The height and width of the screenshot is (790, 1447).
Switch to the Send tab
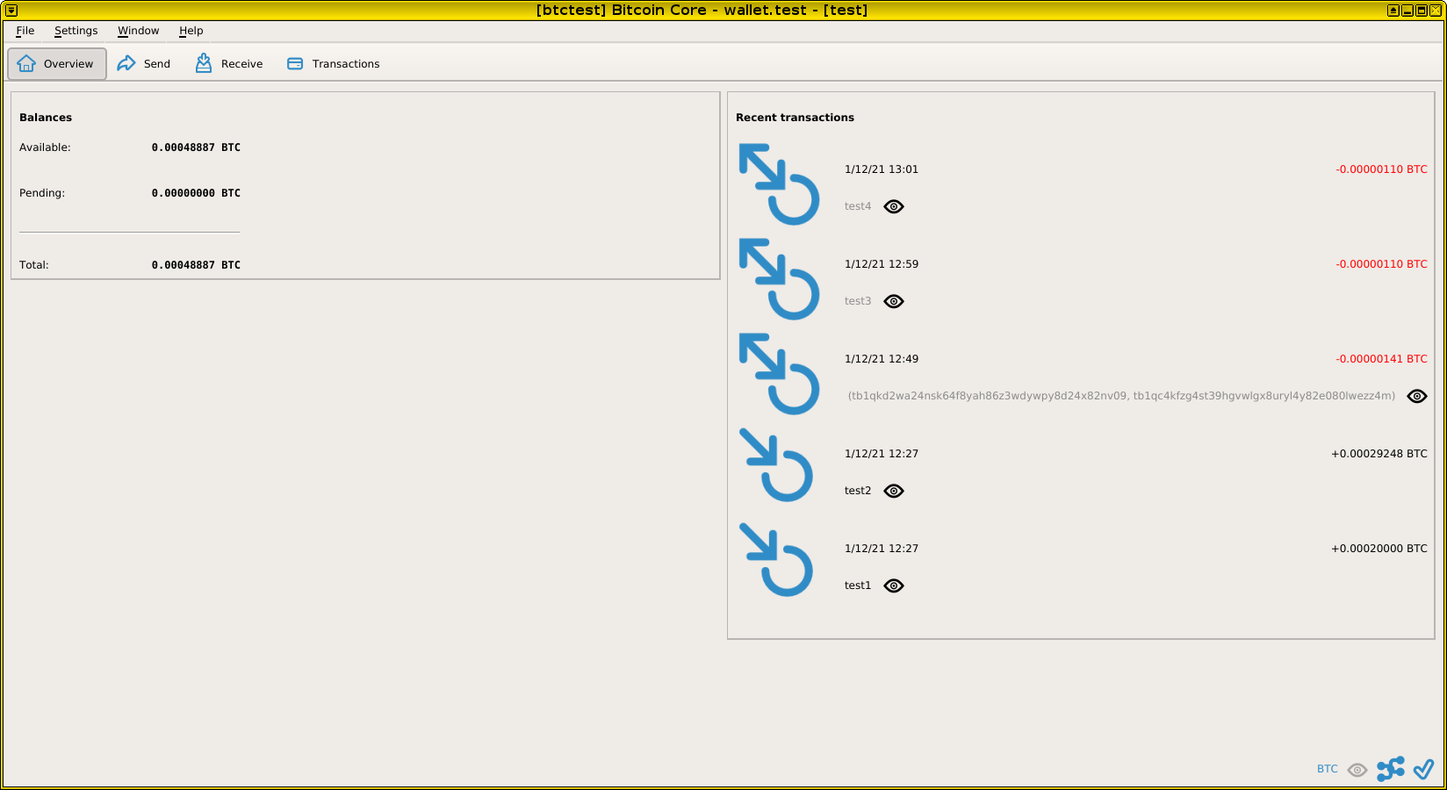[x=144, y=64]
